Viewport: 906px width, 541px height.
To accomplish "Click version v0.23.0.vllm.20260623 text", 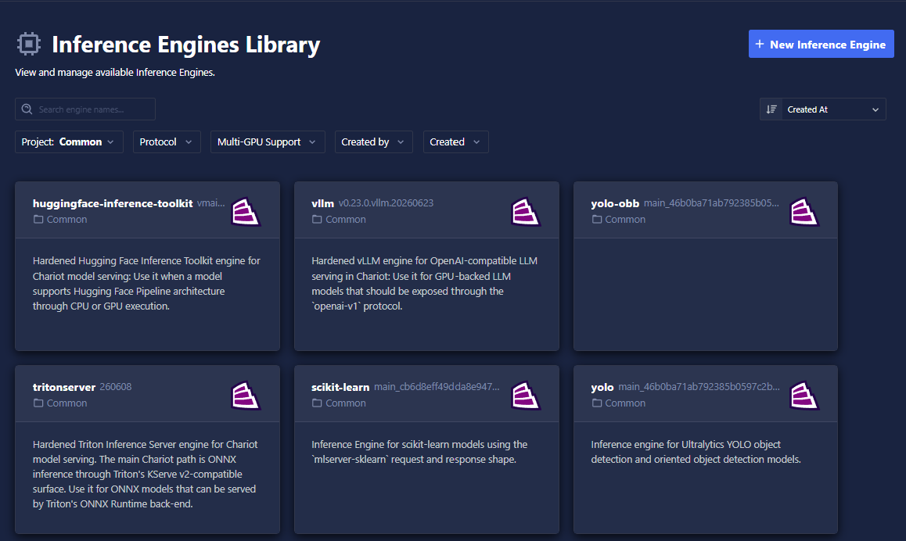I will (x=386, y=202).
